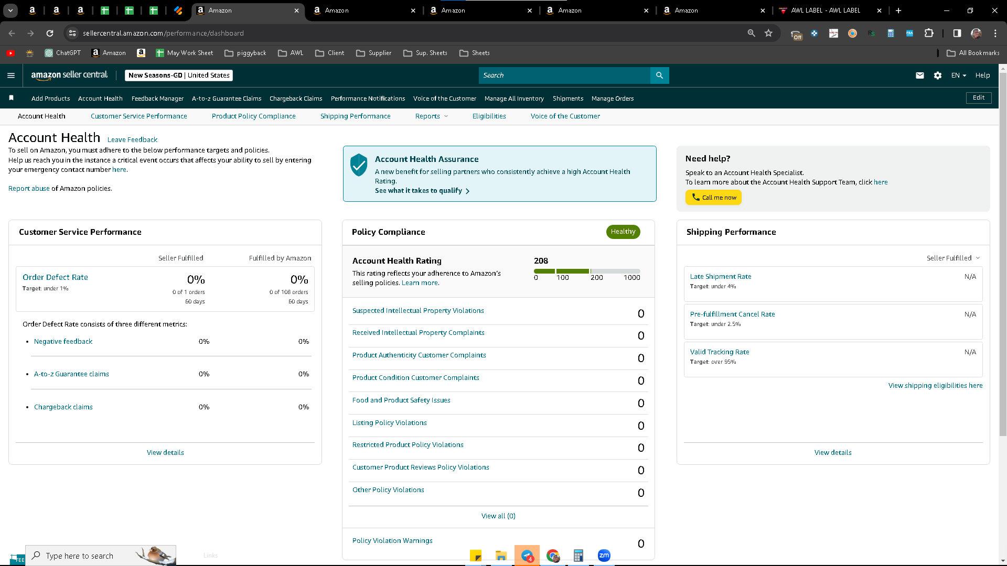Open the Seller Fulfilled dropdown in Shipping Performance
The image size is (1007, 566).
point(953,258)
